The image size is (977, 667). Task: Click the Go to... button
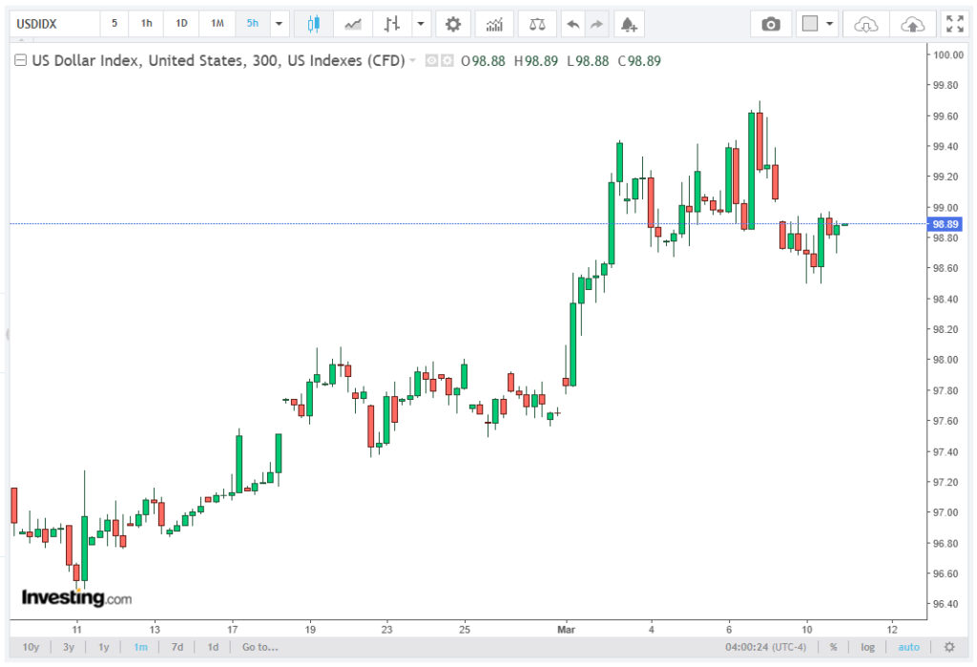pyautogui.click(x=260, y=647)
